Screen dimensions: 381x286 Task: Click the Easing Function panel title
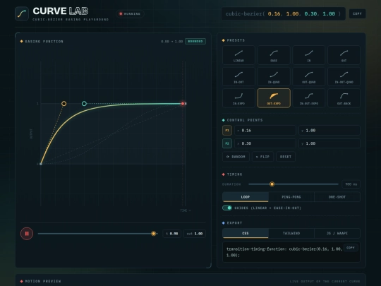(44, 42)
